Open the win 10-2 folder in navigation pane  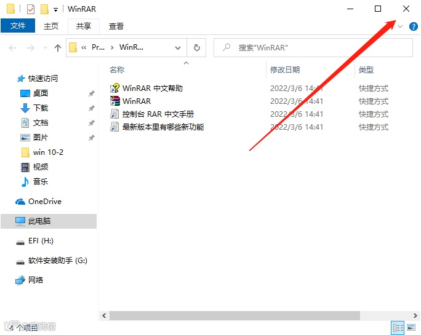[x=48, y=152]
